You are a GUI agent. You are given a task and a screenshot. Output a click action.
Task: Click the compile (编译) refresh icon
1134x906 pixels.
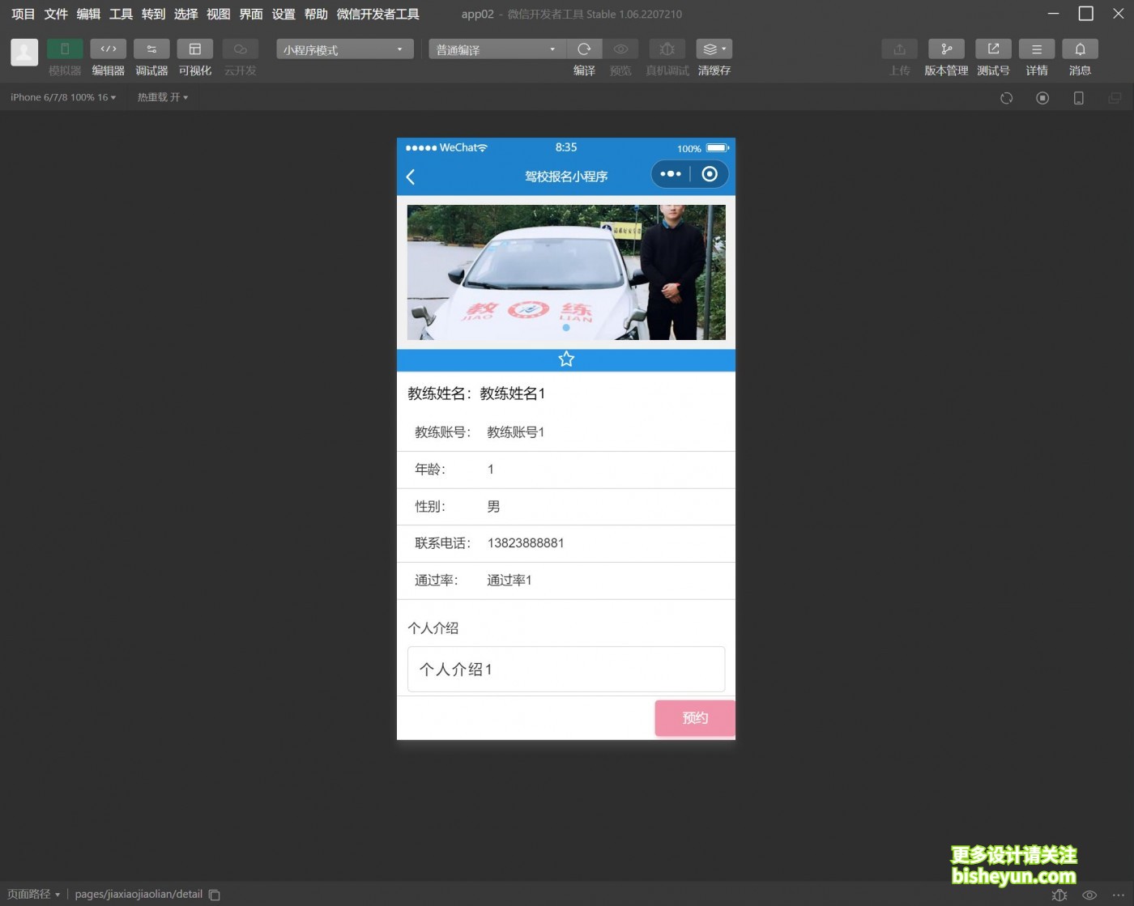click(x=584, y=49)
